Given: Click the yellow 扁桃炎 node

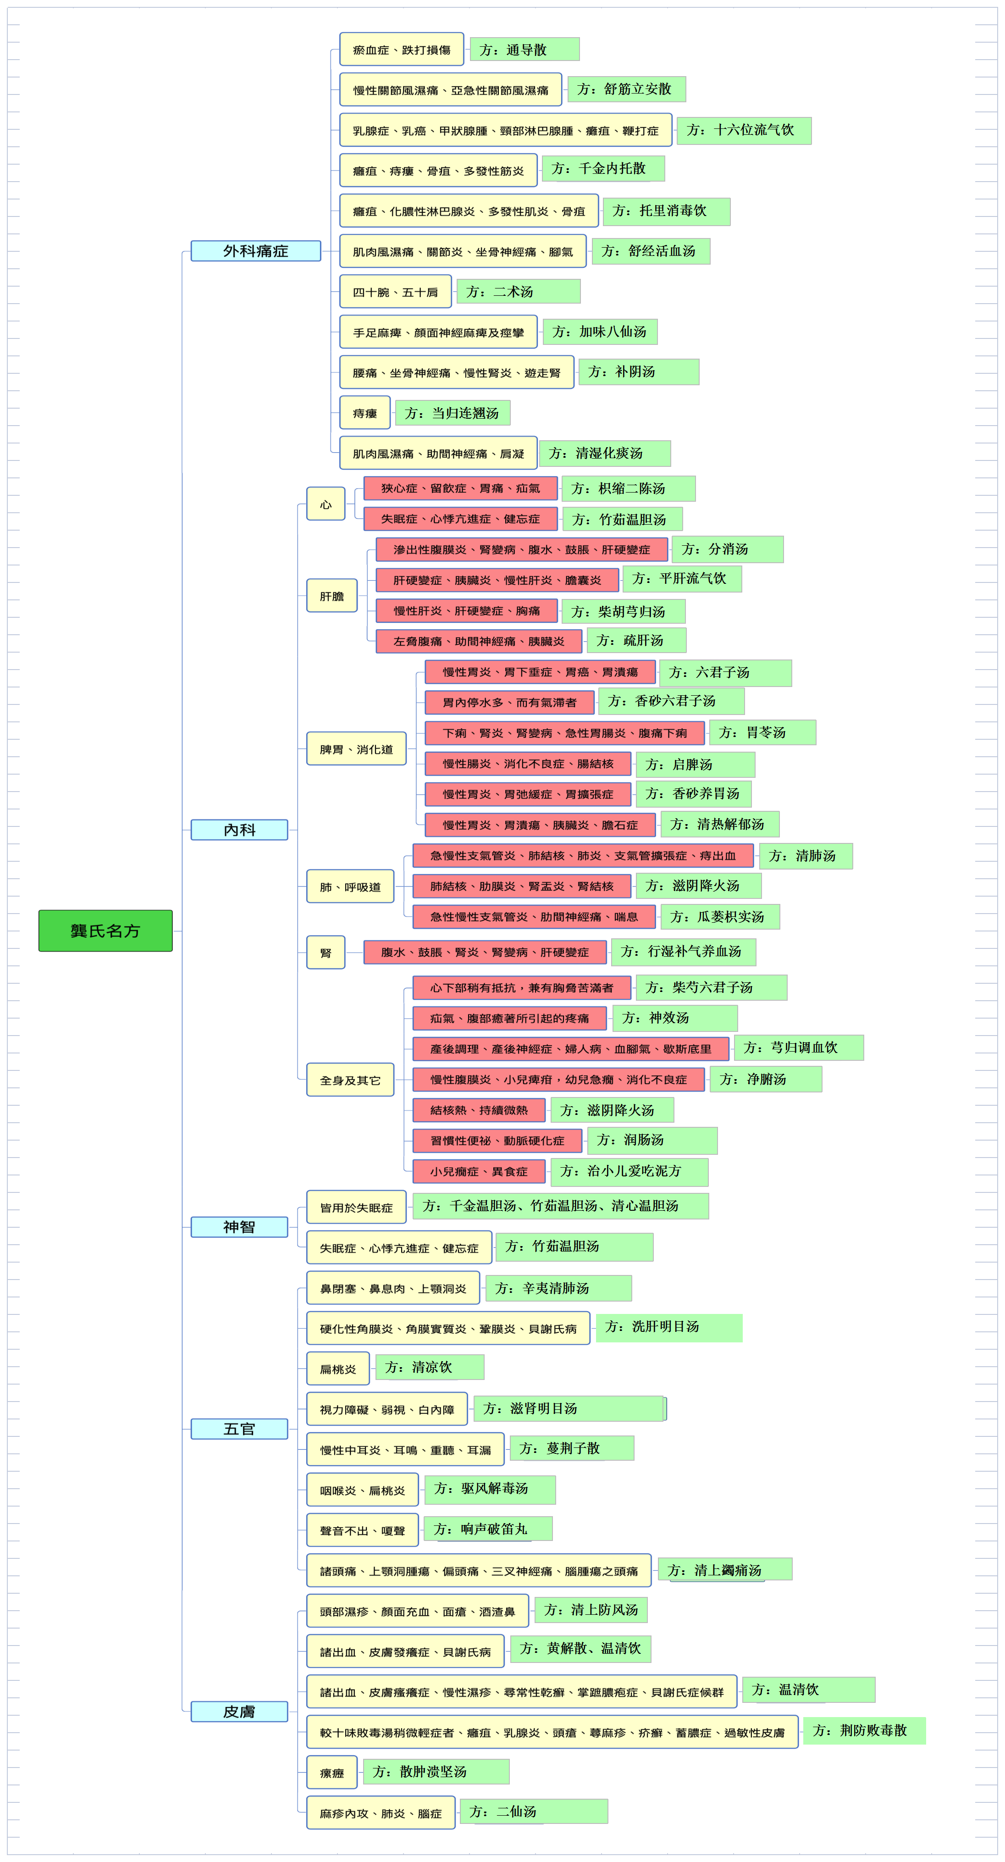Looking at the screenshot, I should 338,1369.
